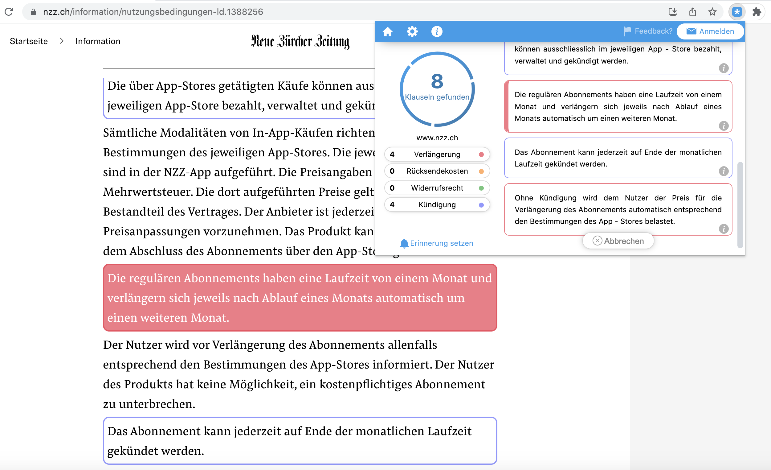Click the Abbrechen button
Image resolution: width=771 pixels, height=470 pixels.
tap(618, 241)
